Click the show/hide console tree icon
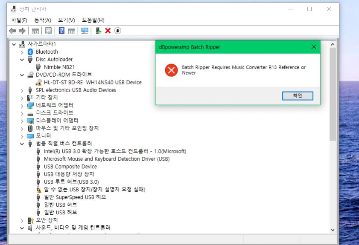 [35, 31]
